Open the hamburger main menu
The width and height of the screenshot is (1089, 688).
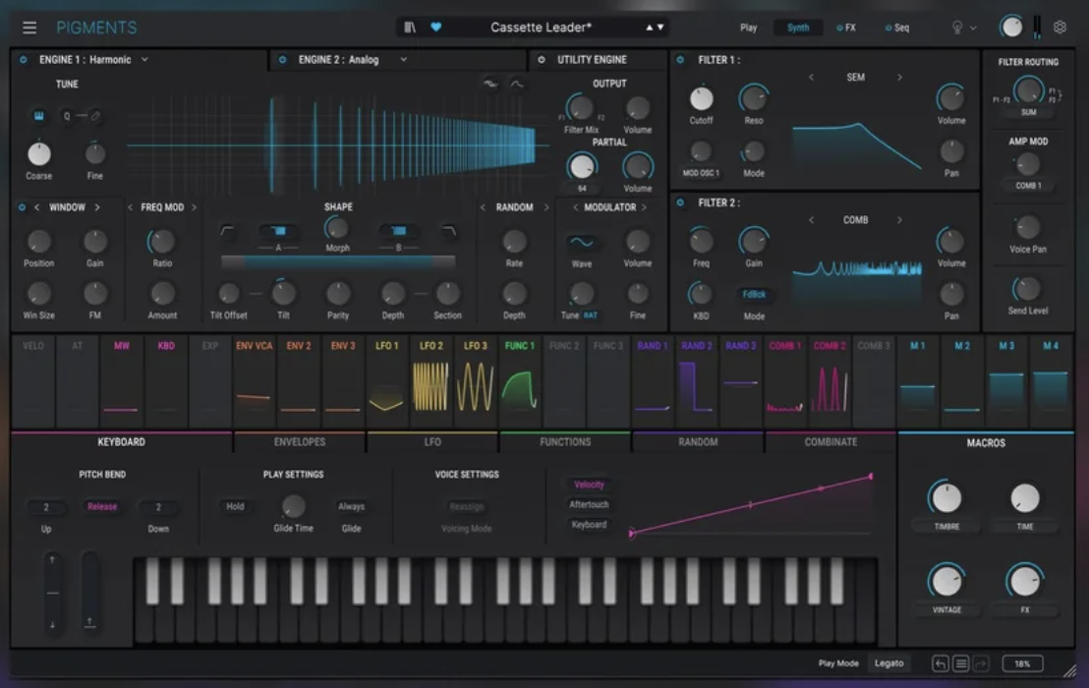click(x=29, y=28)
